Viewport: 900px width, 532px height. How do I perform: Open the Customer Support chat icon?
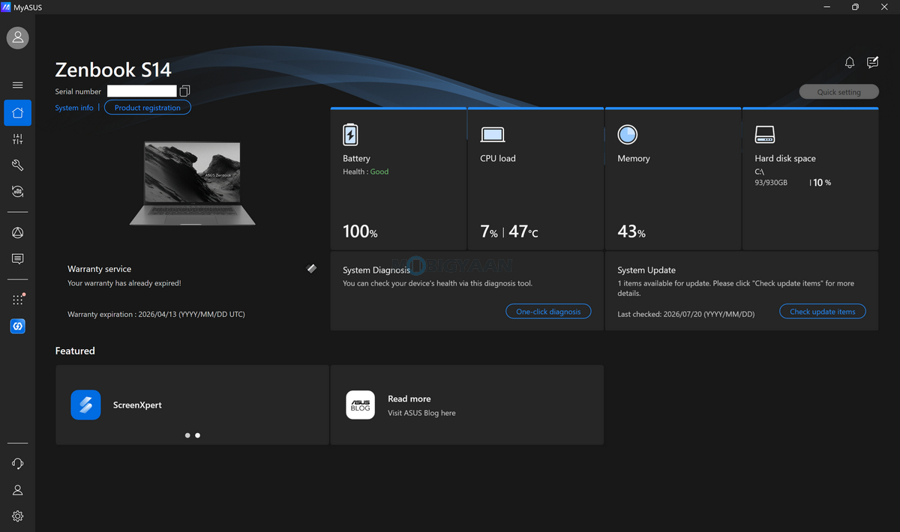tap(18, 259)
